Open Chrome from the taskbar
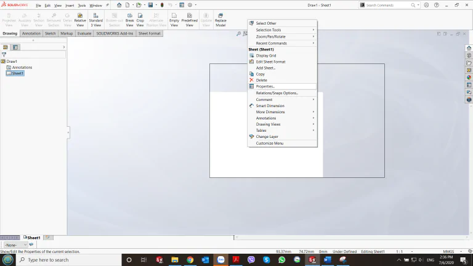This screenshot has height=266, width=473. tap(190, 260)
